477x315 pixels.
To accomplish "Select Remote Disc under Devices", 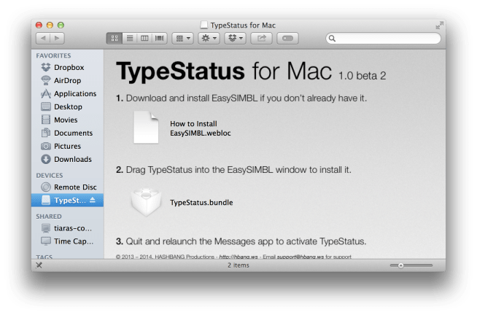I will [x=75, y=187].
